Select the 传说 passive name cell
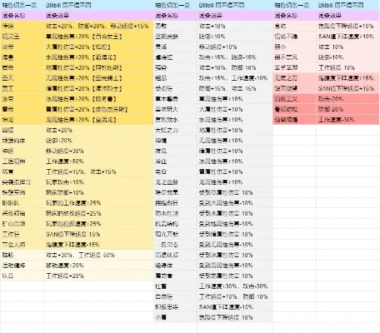This screenshot has width=380, height=333. pyautogui.click(x=22, y=26)
